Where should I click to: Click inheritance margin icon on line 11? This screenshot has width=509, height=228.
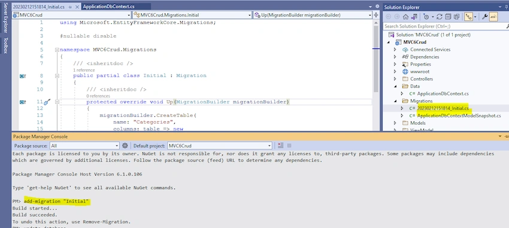coord(23,102)
